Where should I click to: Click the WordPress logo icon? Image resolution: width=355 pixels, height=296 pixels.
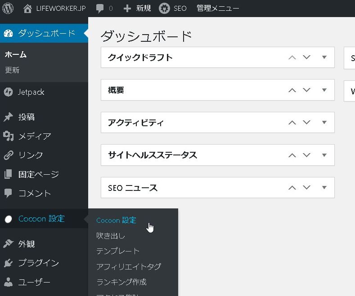[x=8, y=8]
